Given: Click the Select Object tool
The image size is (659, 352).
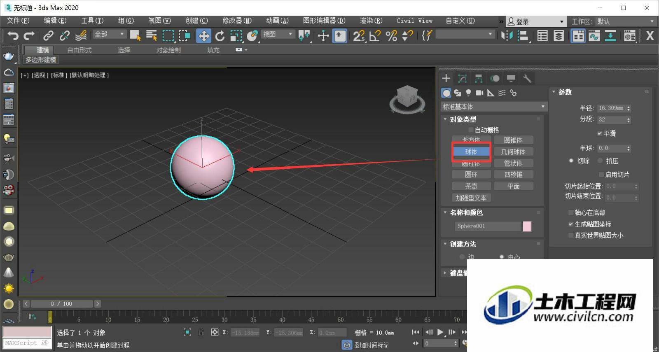Looking at the screenshot, I should (135, 36).
